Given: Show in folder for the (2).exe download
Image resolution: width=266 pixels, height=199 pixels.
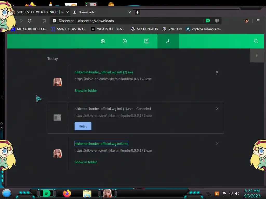Looking at the screenshot, I should pyautogui.click(x=86, y=90).
